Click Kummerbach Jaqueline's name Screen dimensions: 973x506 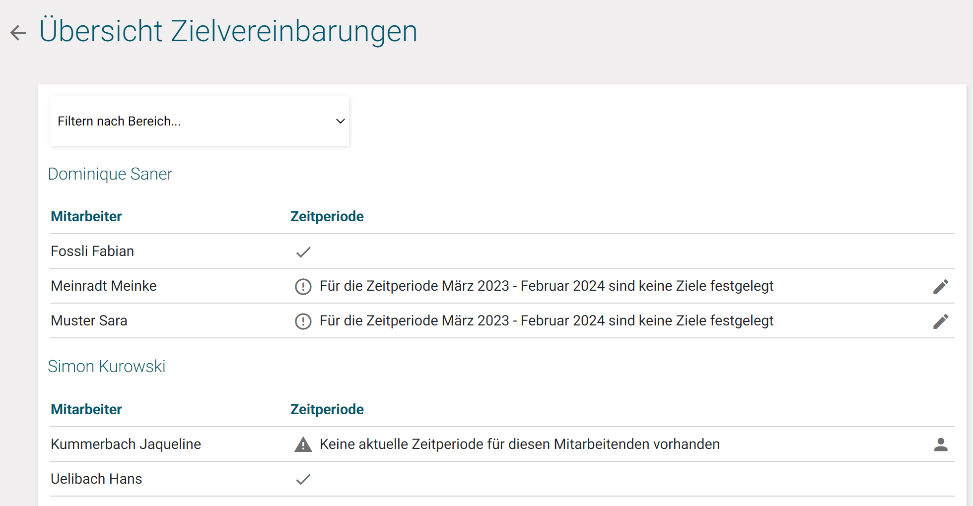point(126,444)
